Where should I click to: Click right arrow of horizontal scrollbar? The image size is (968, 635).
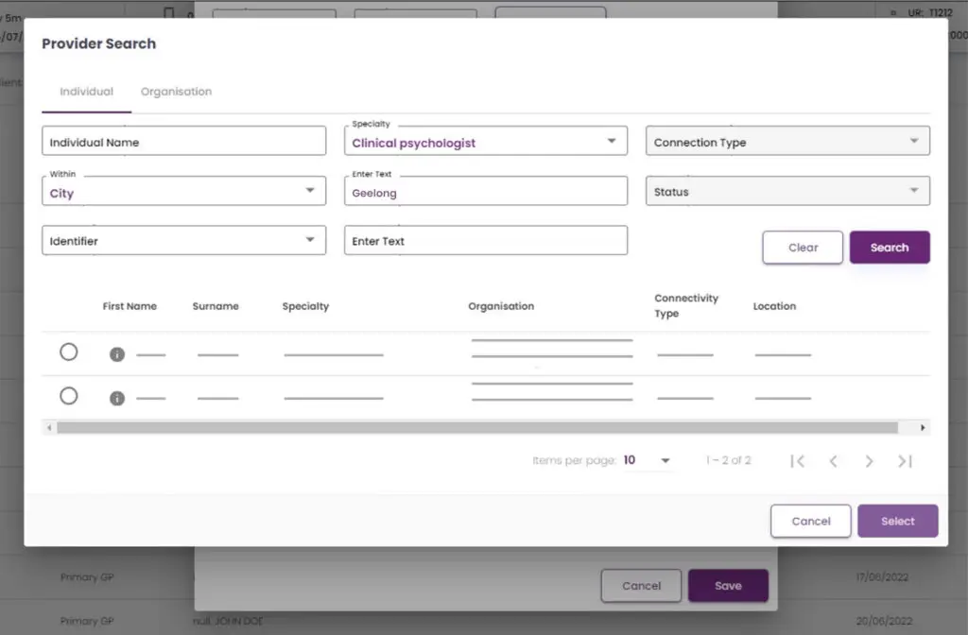click(x=923, y=428)
